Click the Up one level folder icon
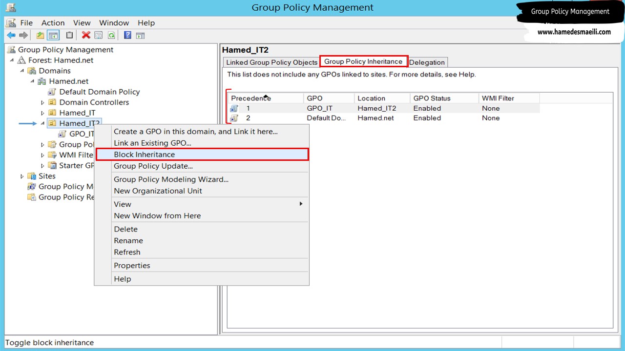Image resolution: width=625 pixels, height=351 pixels. pos(41,35)
